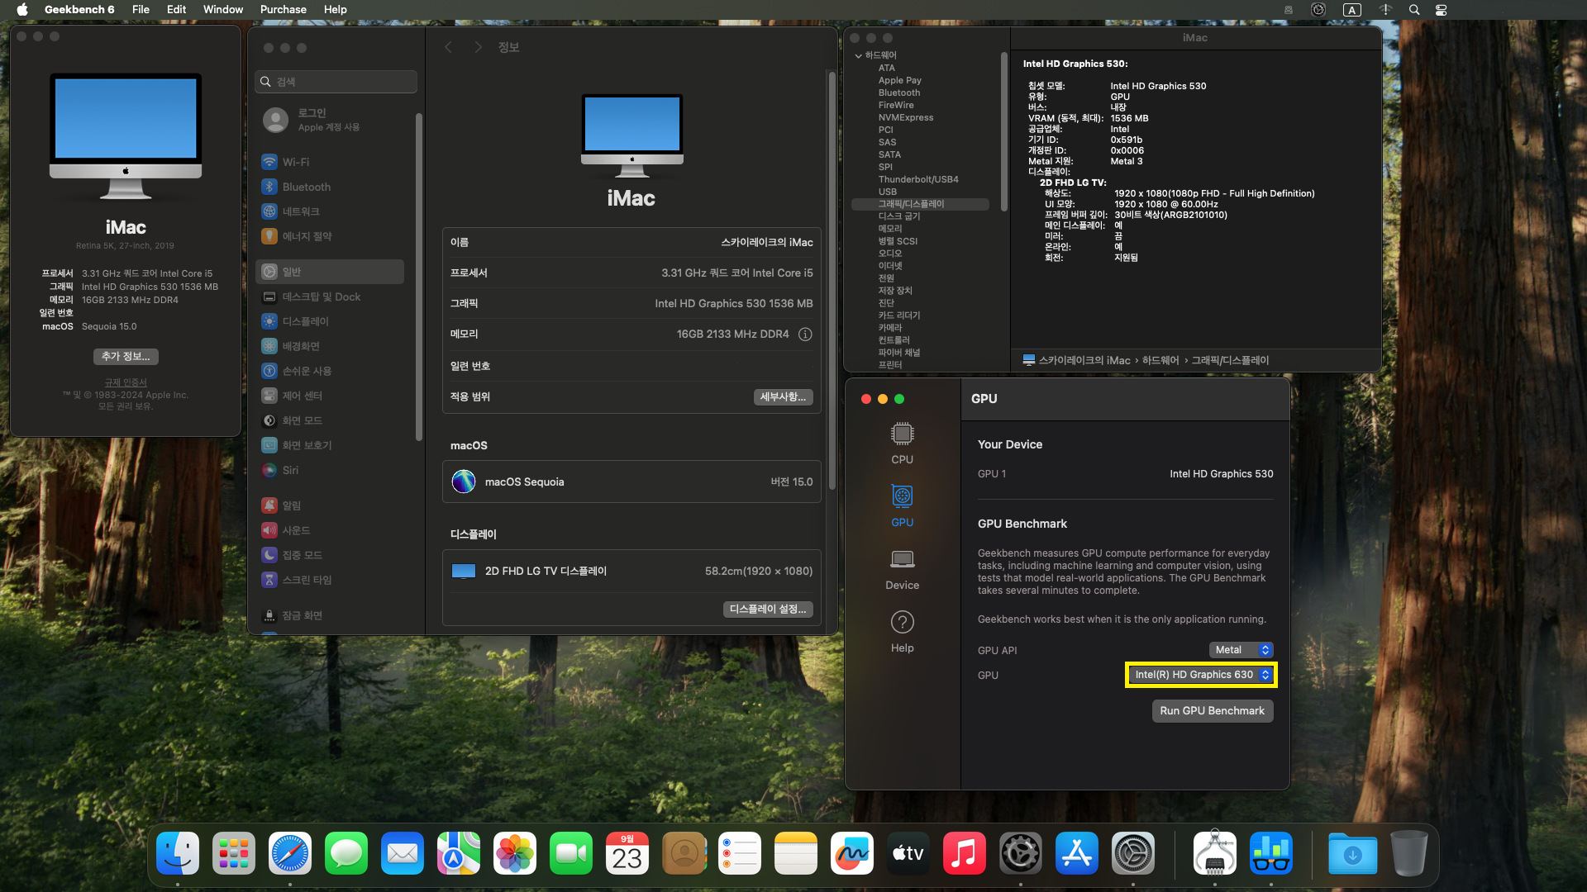
Task: Click Run GPU Benchmark button
Action: pos(1212,711)
